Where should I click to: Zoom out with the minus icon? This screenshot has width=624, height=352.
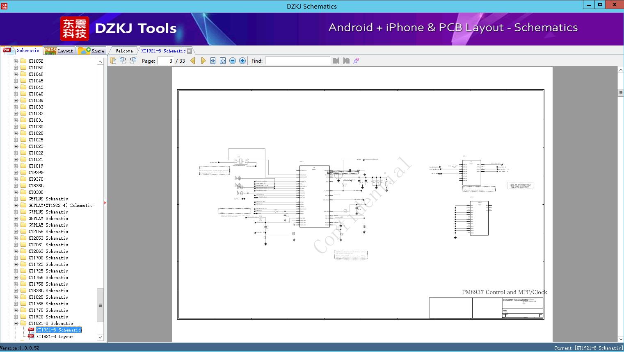[x=233, y=61]
